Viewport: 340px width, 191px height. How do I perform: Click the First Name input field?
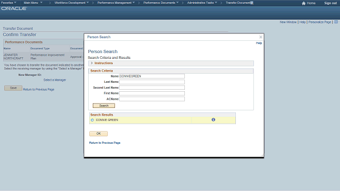pyautogui.click(x=152, y=93)
